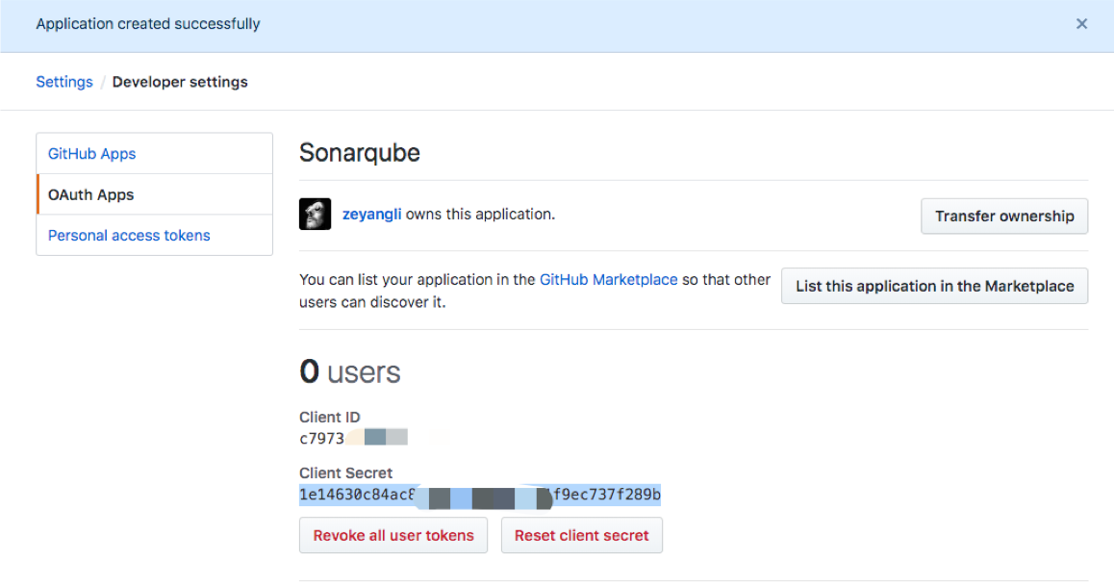The height and width of the screenshot is (587, 1114).
Task: Click Transfer ownership button
Action: [1004, 217]
